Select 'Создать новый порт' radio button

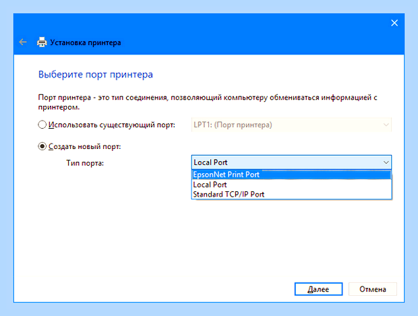pos(42,146)
